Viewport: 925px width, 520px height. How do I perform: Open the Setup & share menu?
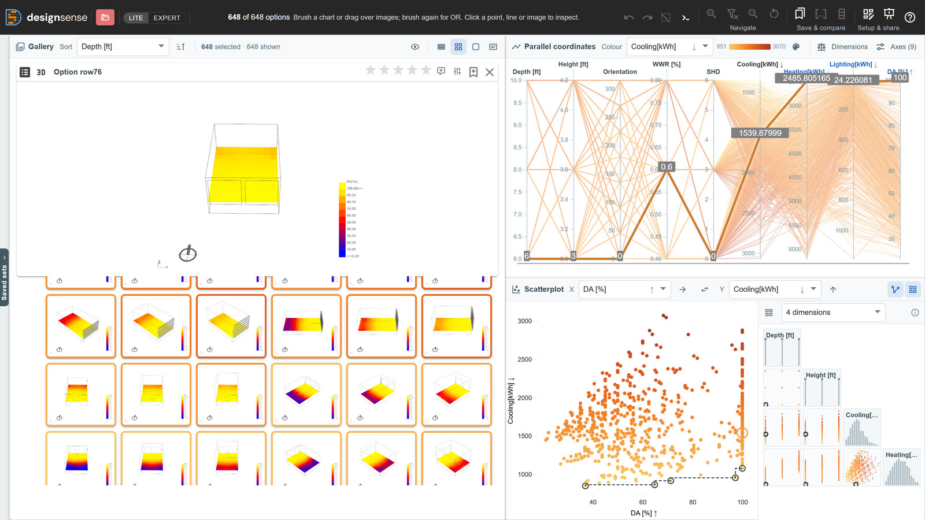click(878, 18)
